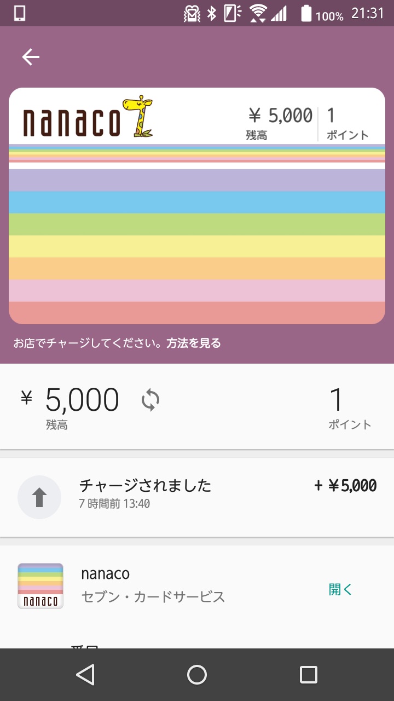Tap the Bluetooth status bar icon
This screenshot has width=394, height=701.
click(212, 14)
